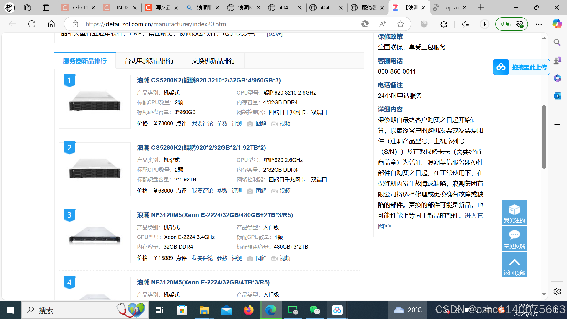
Task: Click 返回顶部 back-to-top button
Action: pos(514,265)
